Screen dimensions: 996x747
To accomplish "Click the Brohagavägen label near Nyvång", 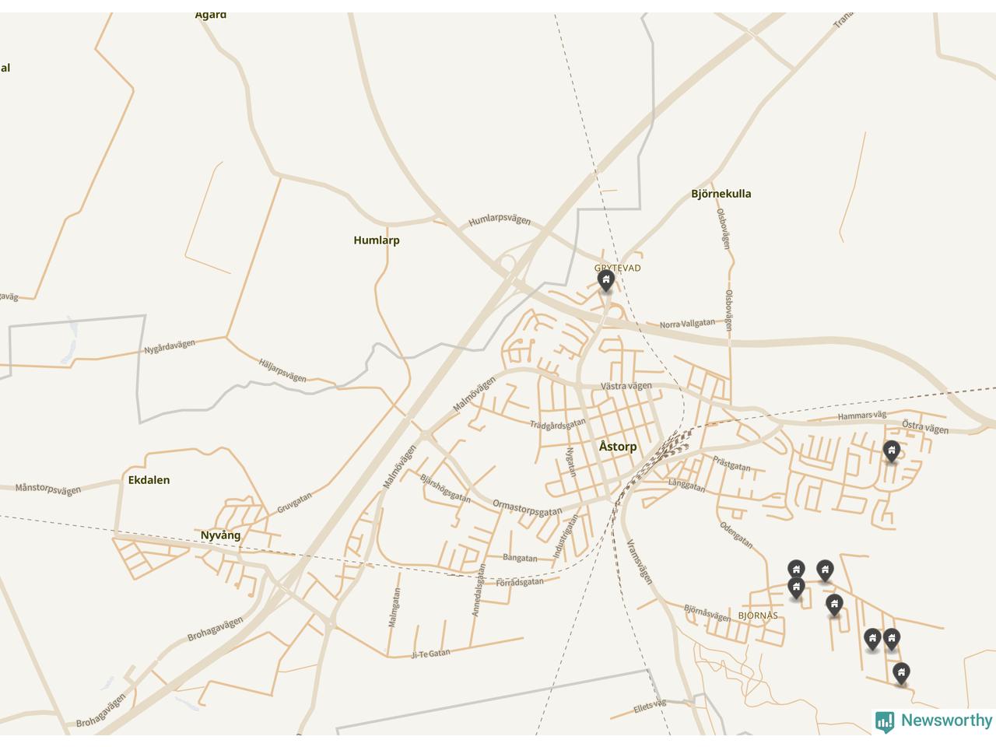I will [215, 629].
